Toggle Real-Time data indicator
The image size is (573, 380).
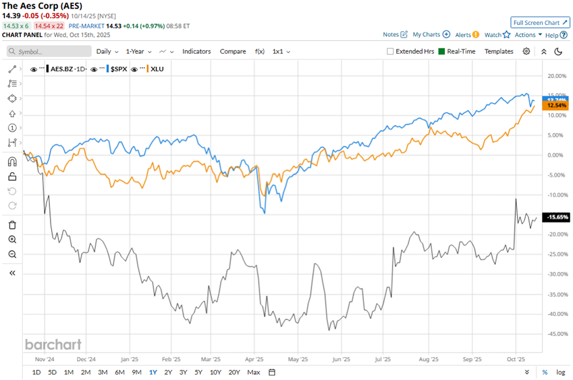click(441, 52)
